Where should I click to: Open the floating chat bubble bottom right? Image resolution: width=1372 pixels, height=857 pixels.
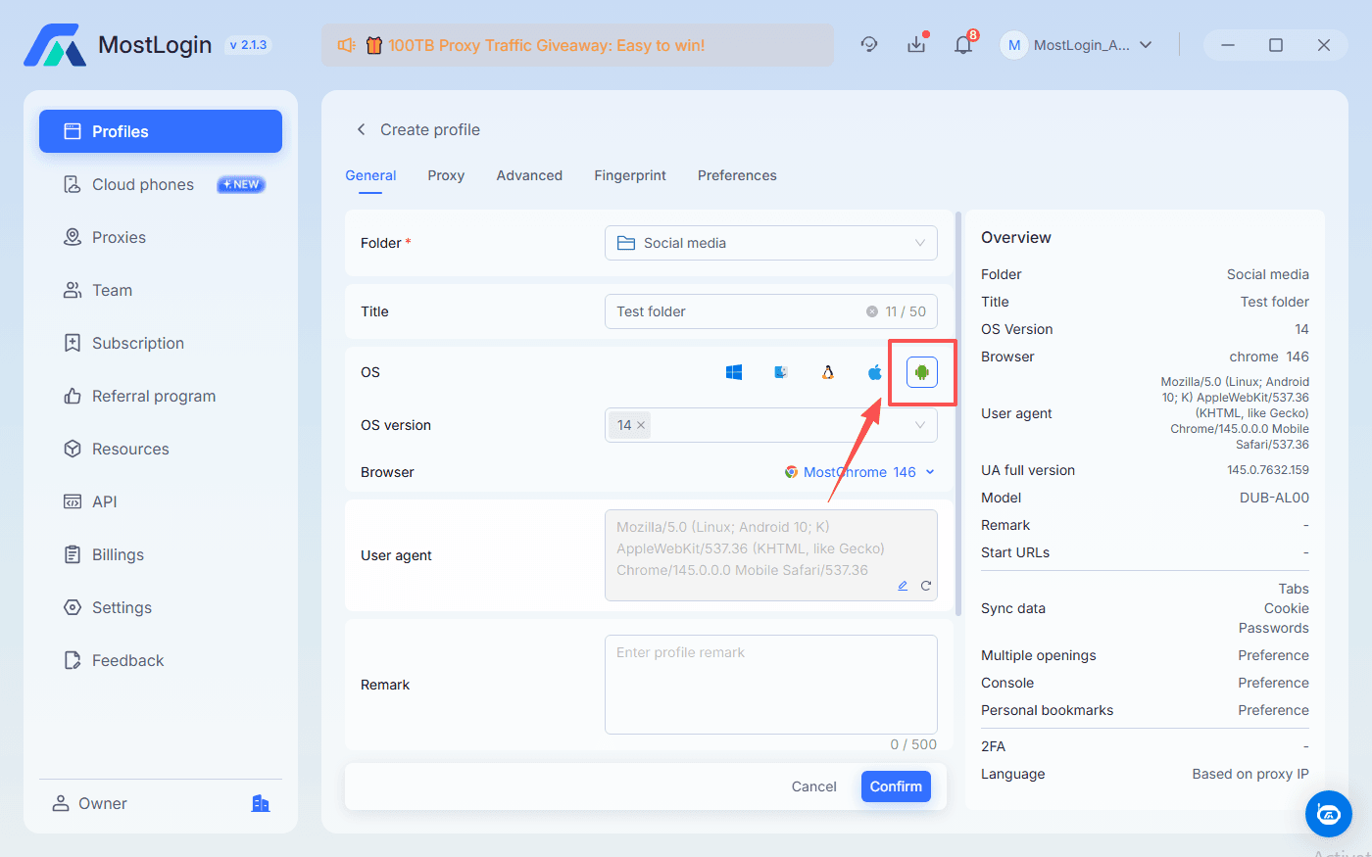tap(1329, 814)
